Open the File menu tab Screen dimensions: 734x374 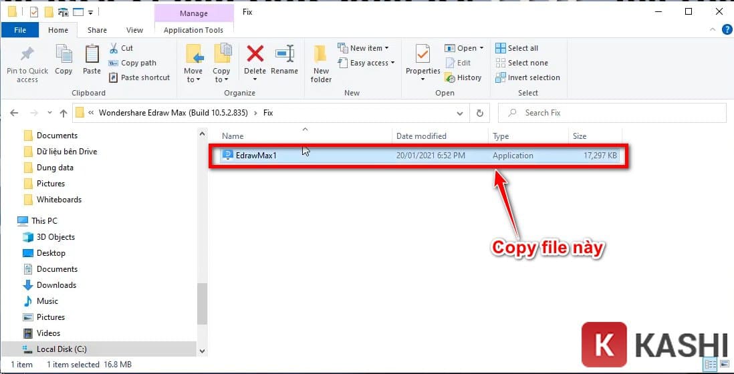coord(20,30)
